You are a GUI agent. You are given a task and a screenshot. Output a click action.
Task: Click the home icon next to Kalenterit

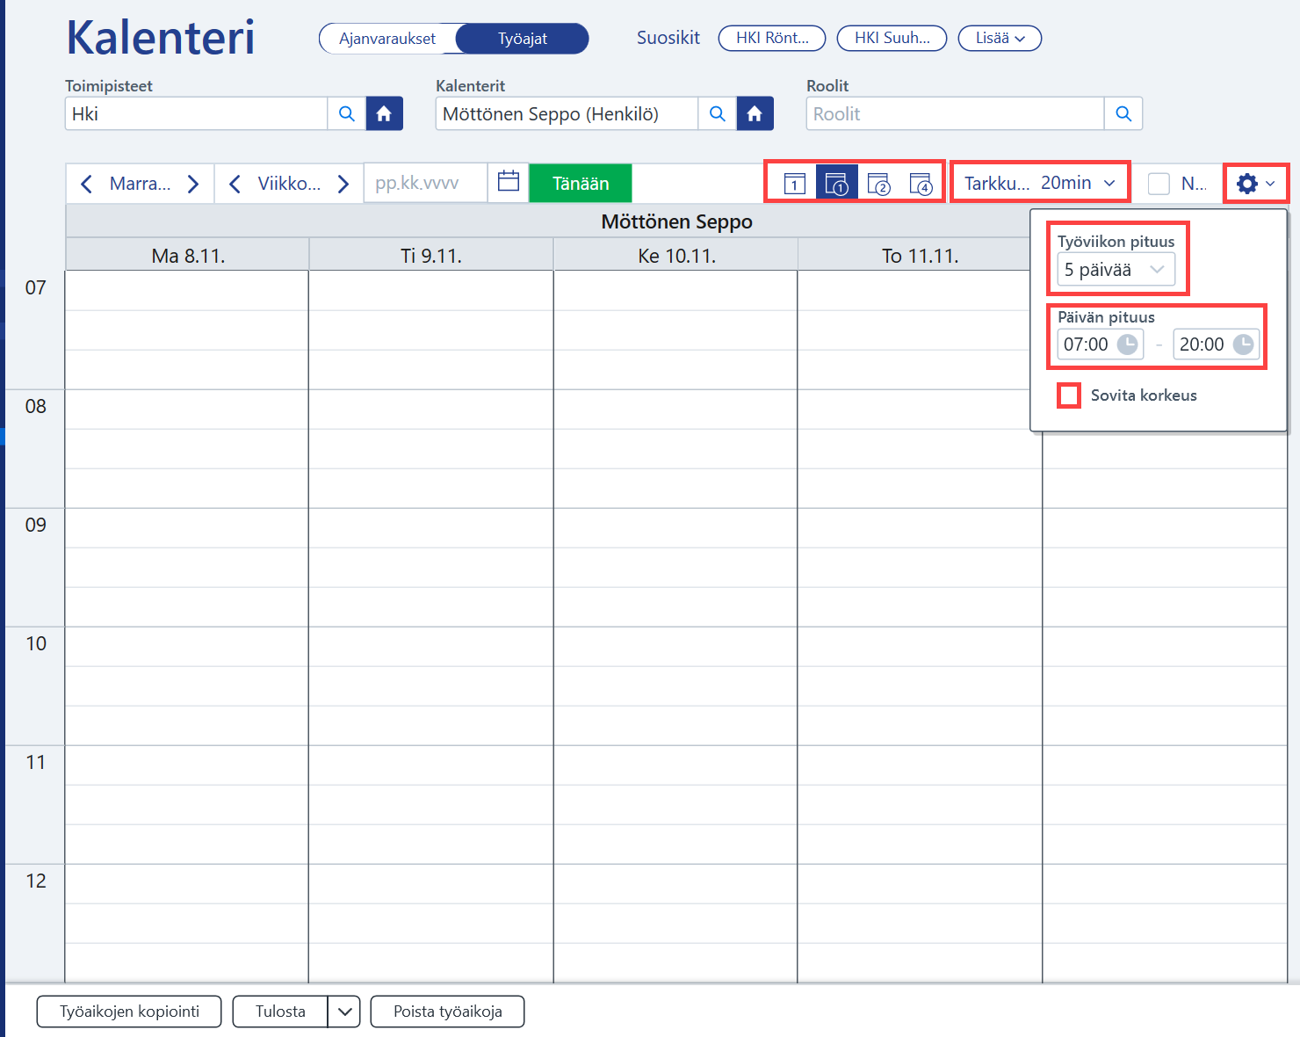tap(755, 114)
